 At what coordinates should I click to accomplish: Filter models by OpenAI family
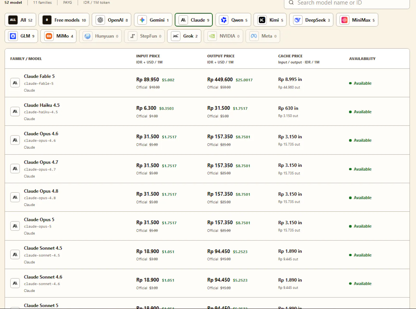coord(112,20)
